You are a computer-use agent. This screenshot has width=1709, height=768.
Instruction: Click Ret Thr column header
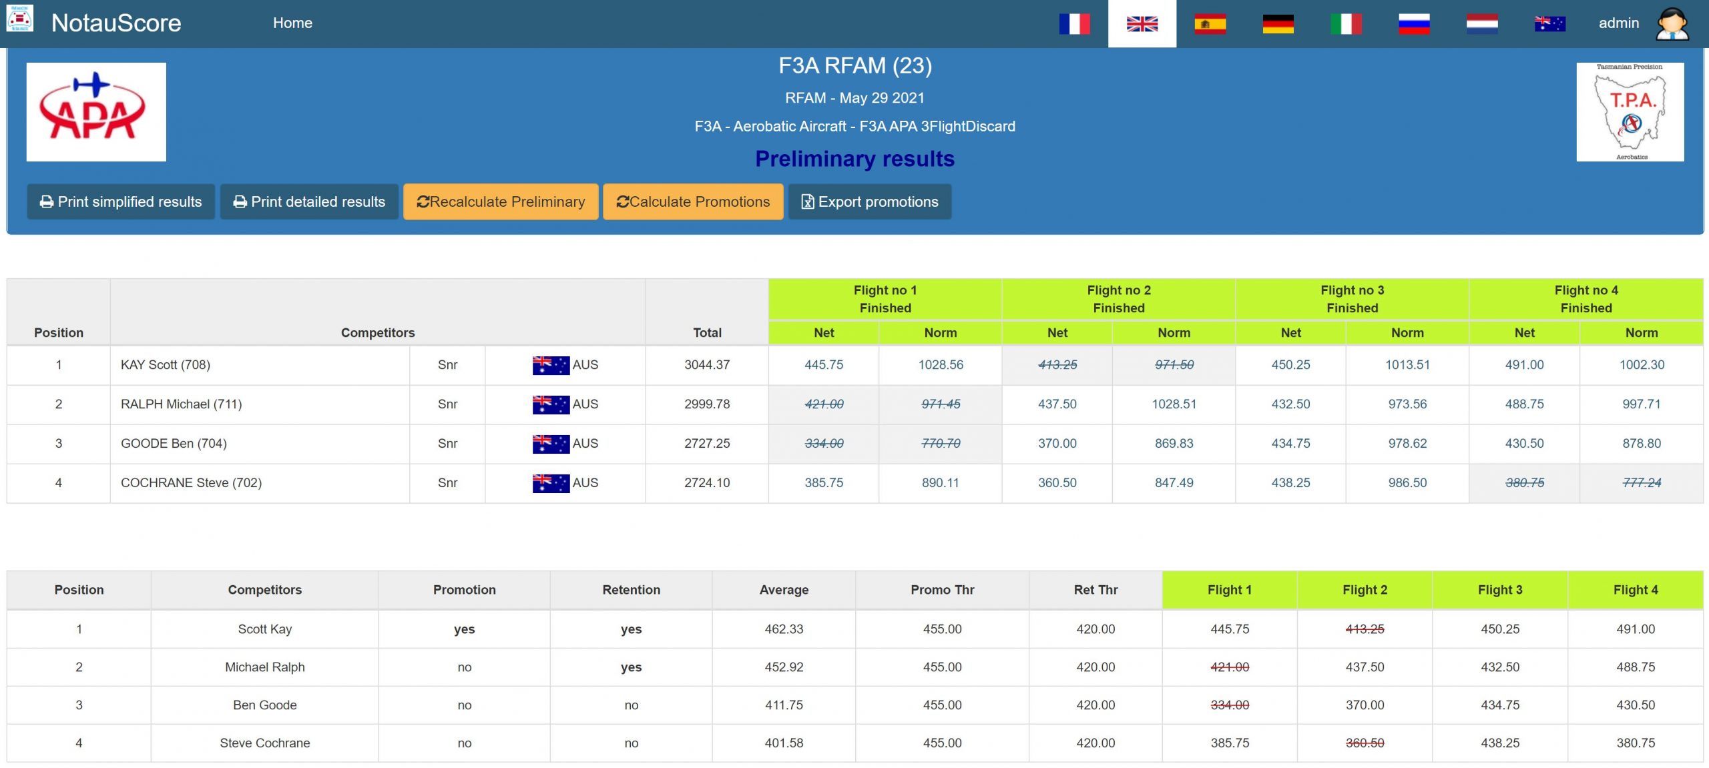click(x=1095, y=590)
